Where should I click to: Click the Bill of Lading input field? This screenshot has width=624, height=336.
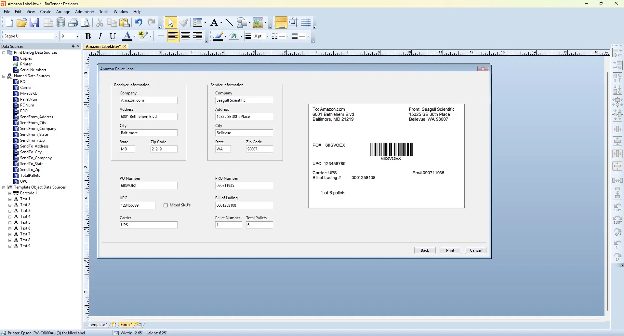[x=244, y=205]
